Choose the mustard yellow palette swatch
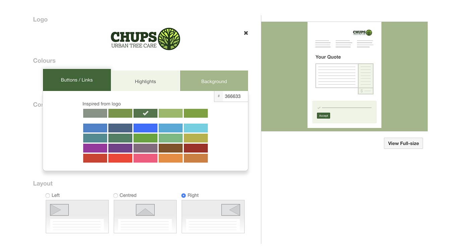 coord(196,138)
